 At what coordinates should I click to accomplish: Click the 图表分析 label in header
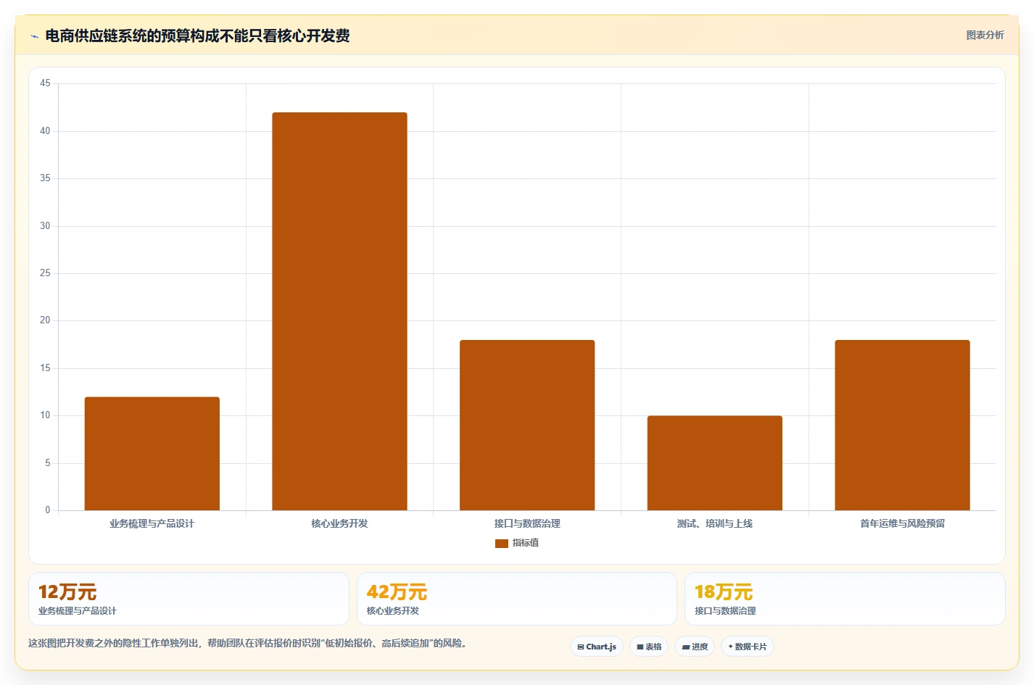point(985,35)
